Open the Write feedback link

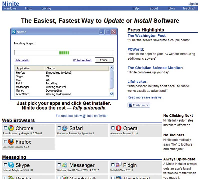click(x=82, y=60)
